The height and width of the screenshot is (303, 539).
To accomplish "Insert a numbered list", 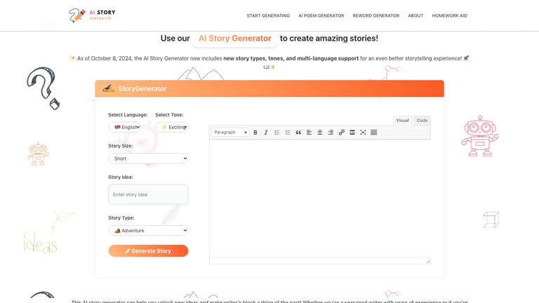I will click(287, 133).
